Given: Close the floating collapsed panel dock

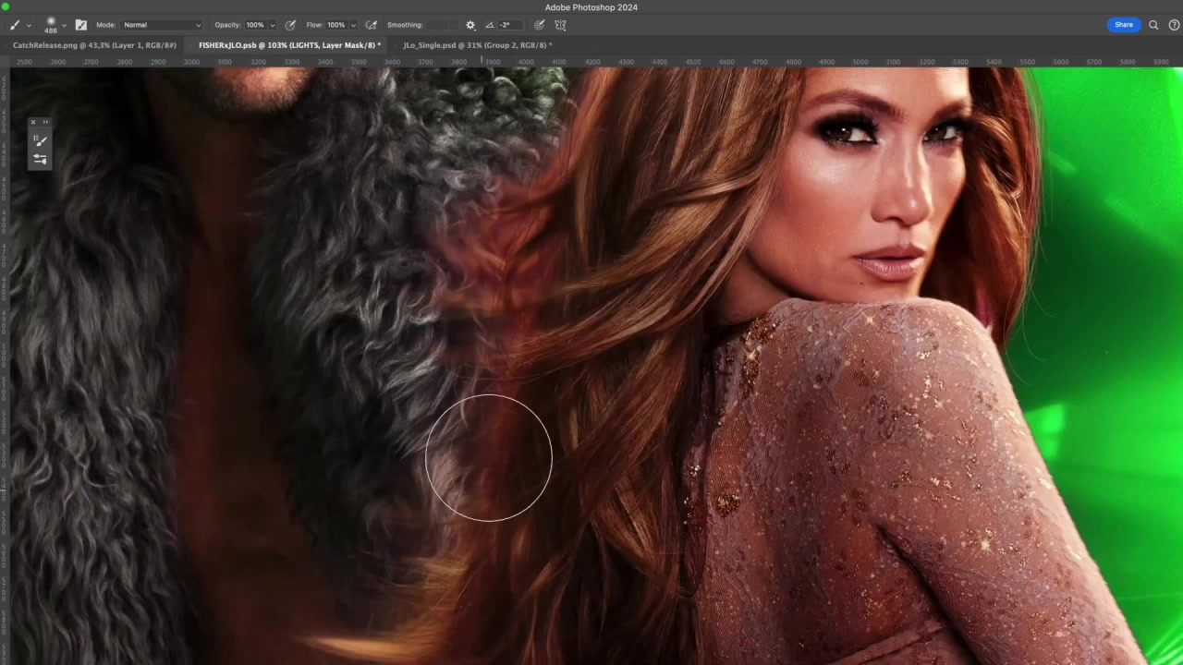Looking at the screenshot, I should pos(32,122).
